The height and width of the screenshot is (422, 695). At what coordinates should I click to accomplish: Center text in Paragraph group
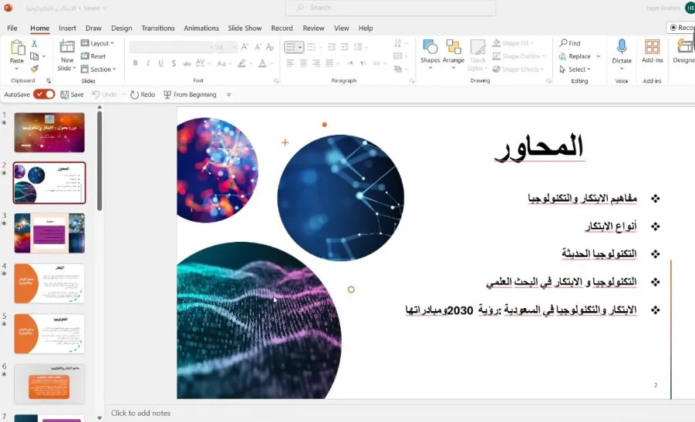point(303,63)
